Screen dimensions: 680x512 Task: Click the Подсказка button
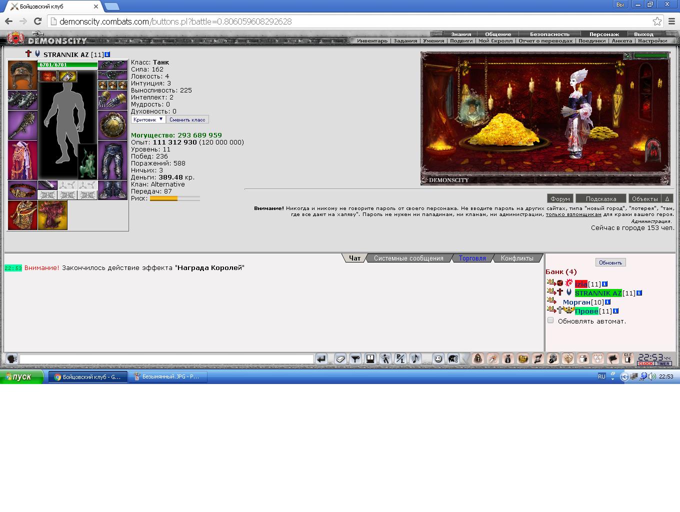(x=601, y=198)
